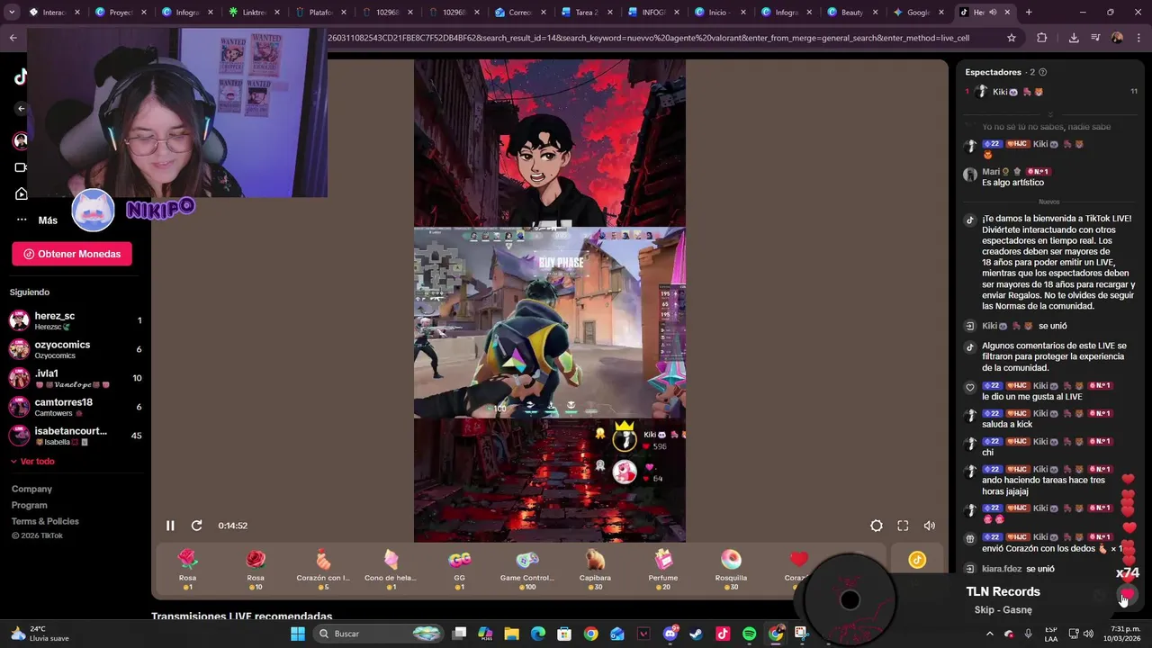The image size is (1152, 648).
Task: Open the browser extensions menu
Action: pos(1042,38)
